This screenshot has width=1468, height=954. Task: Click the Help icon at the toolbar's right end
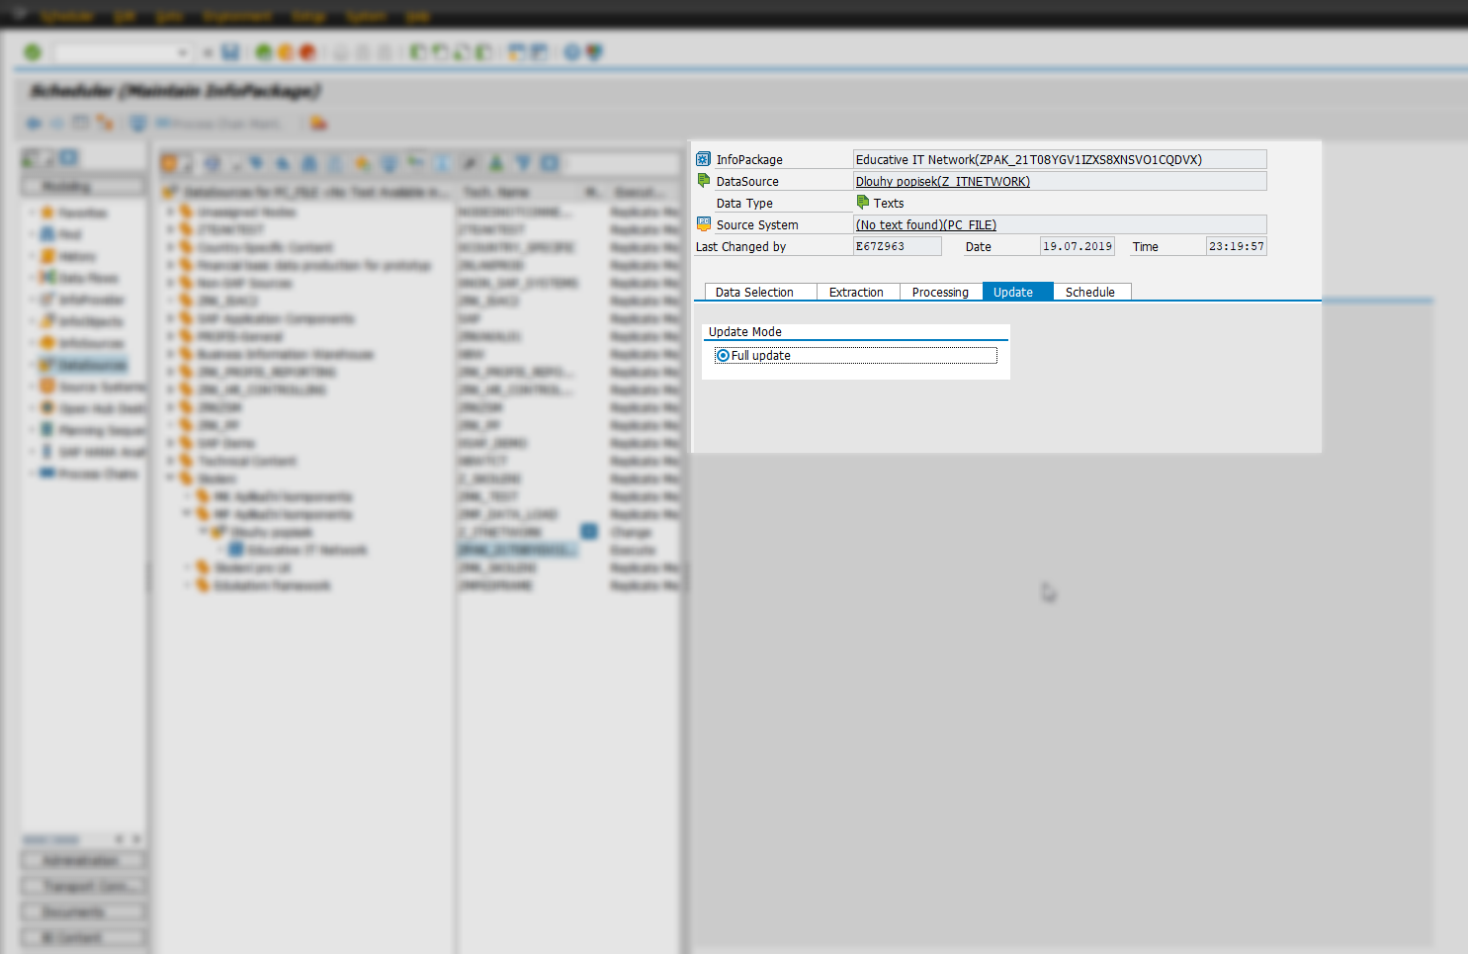click(572, 51)
